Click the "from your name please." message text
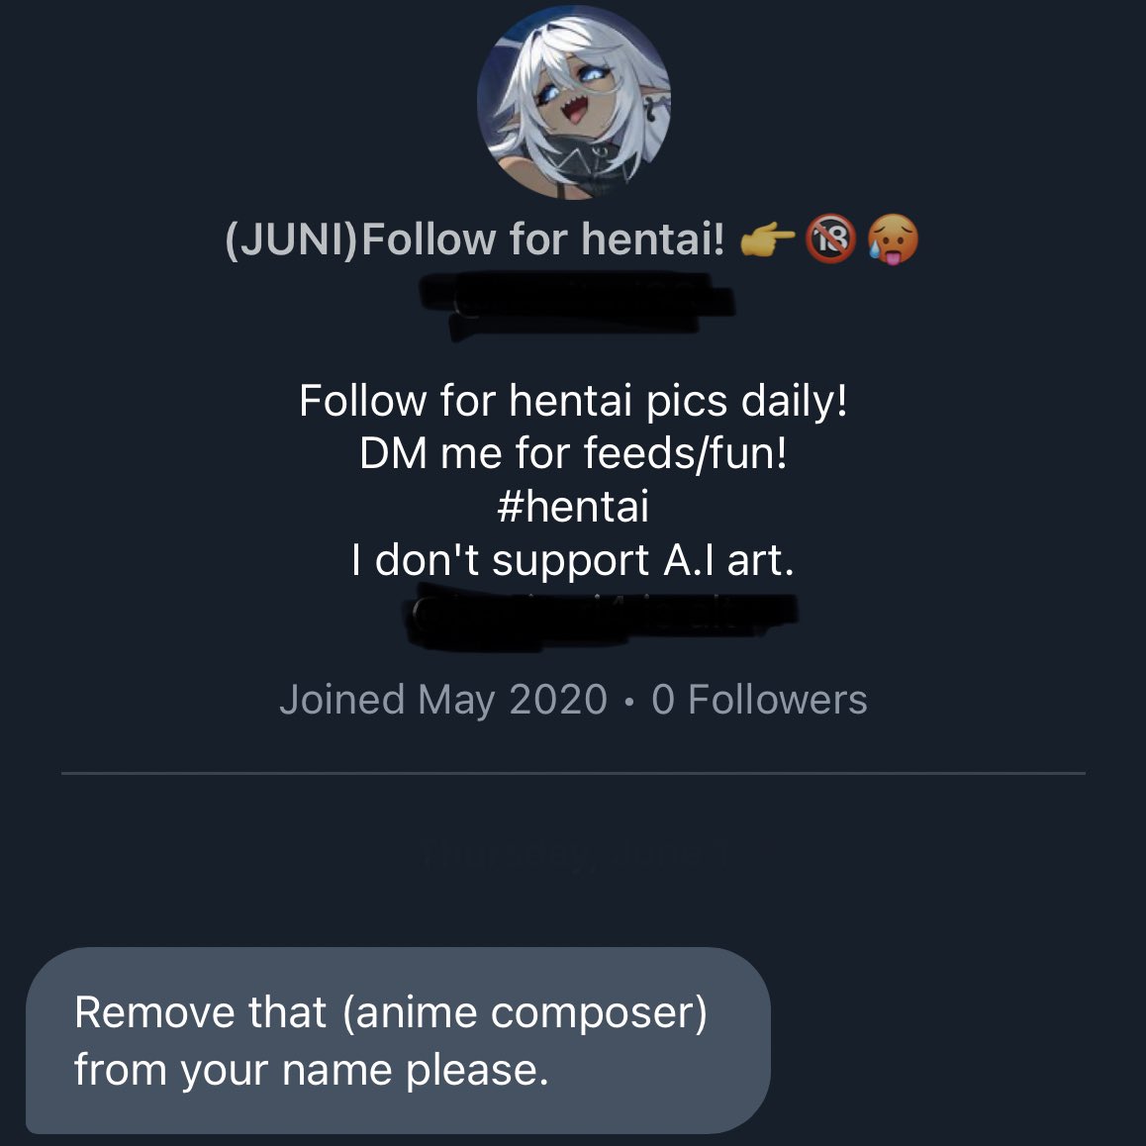 (x=311, y=1070)
